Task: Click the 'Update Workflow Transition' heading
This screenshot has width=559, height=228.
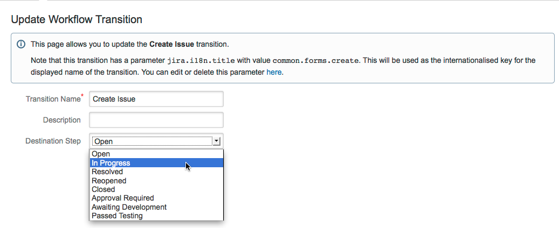Action: [77, 20]
